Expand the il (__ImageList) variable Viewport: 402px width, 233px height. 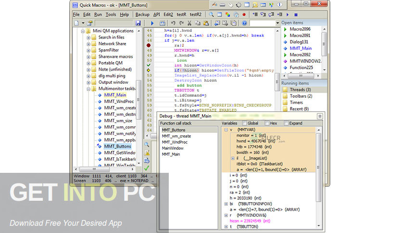pyautogui.click(x=233, y=158)
